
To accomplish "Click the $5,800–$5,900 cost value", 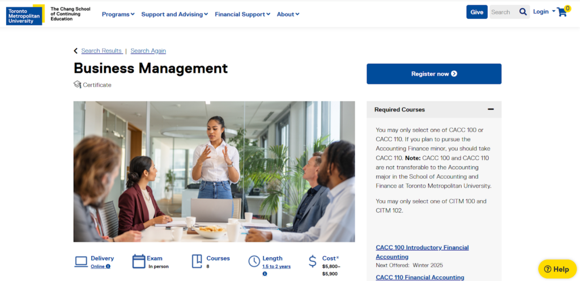I will coord(331,270).
